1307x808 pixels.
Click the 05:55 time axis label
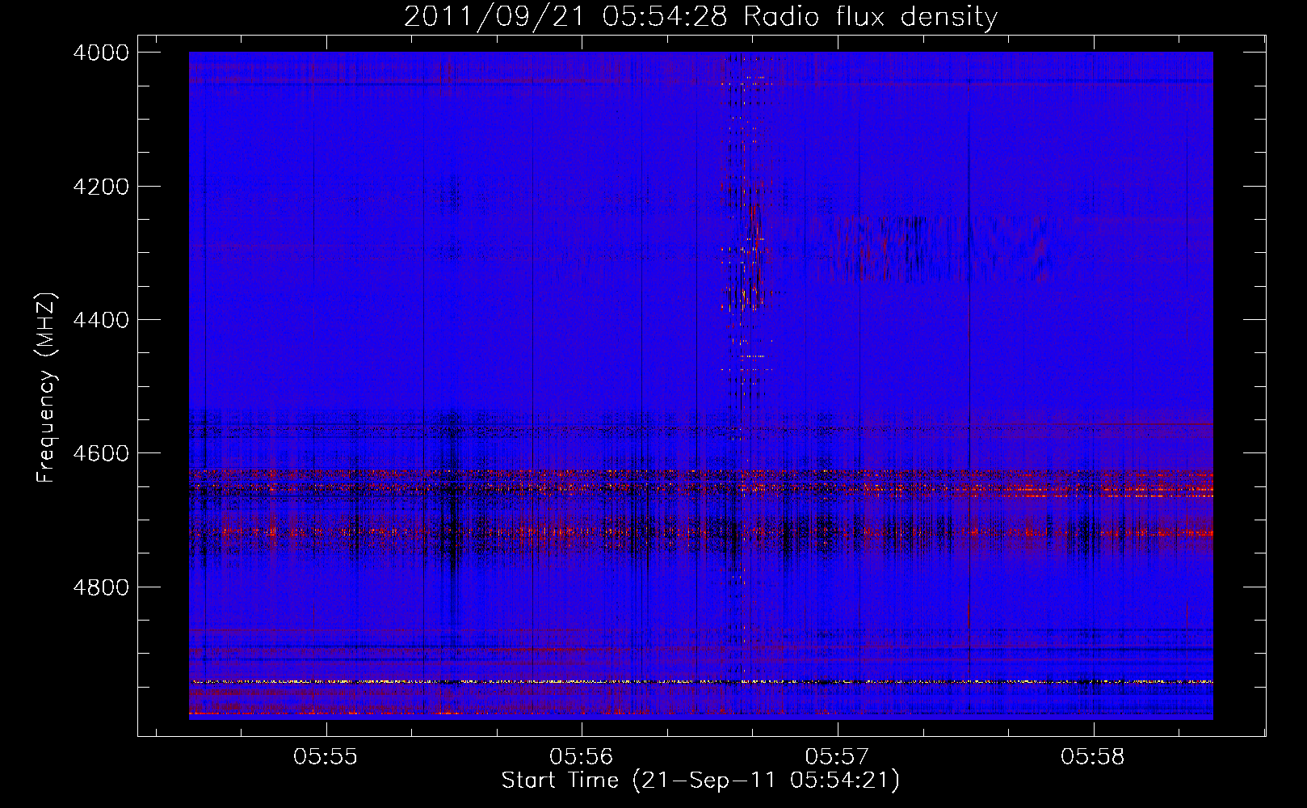click(x=326, y=757)
